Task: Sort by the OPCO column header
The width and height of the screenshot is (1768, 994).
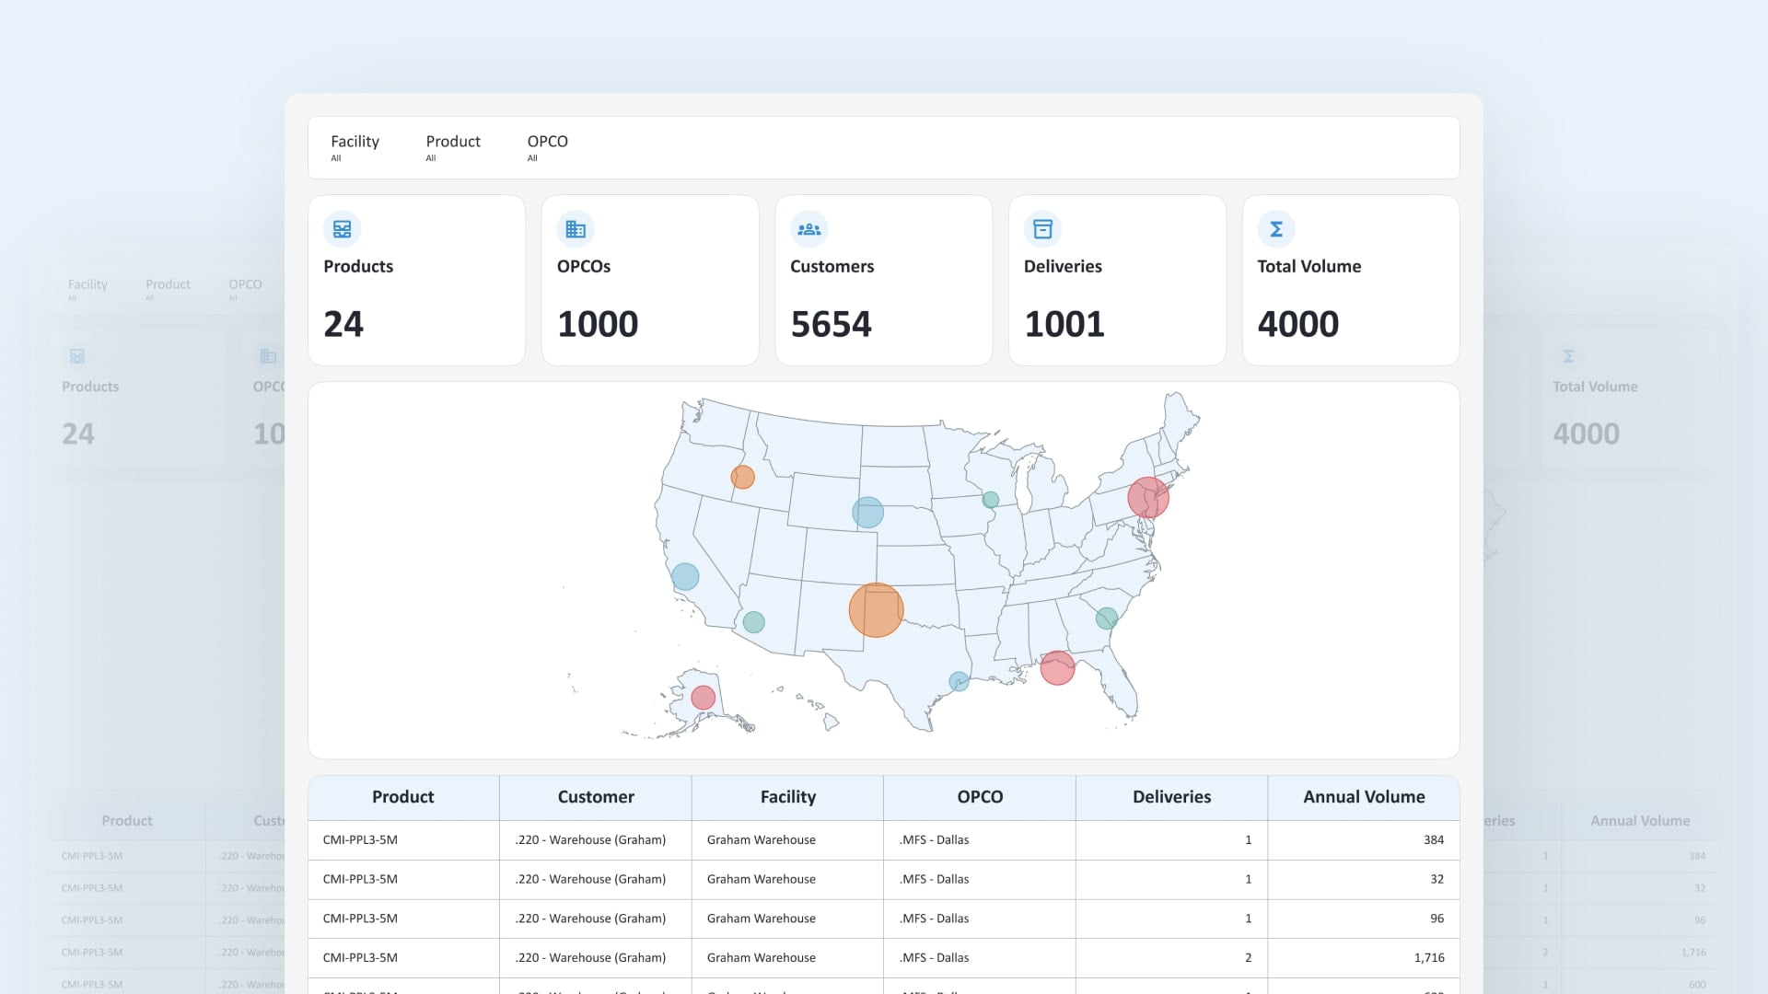Action: (x=980, y=797)
